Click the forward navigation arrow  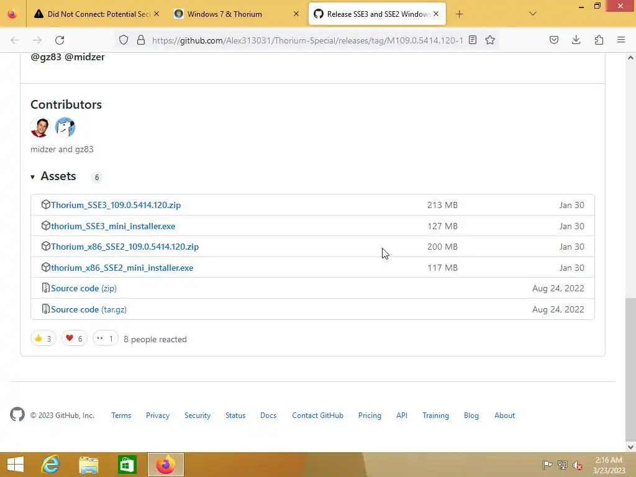(x=37, y=40)
